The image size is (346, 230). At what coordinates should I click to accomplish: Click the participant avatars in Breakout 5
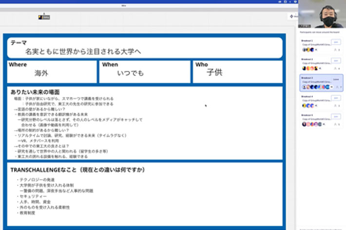[309, 124]
